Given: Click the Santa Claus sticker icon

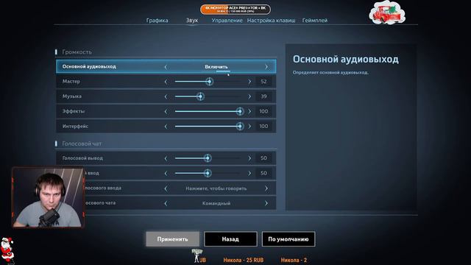Looking at the screenshot, I should [x=7, y=251].
